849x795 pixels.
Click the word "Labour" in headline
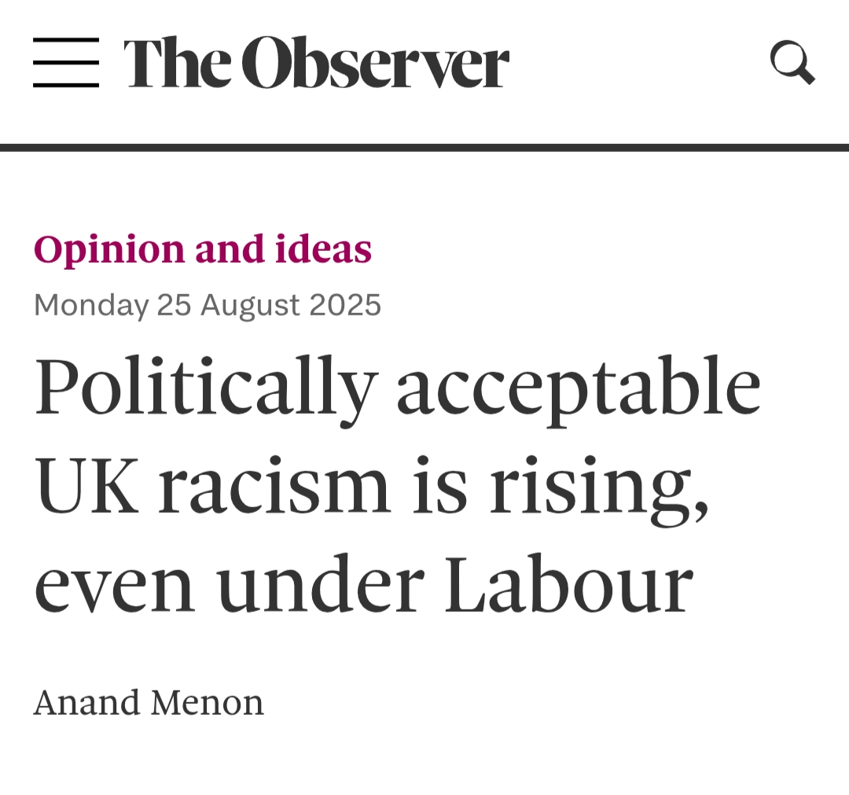click(569, 586)
